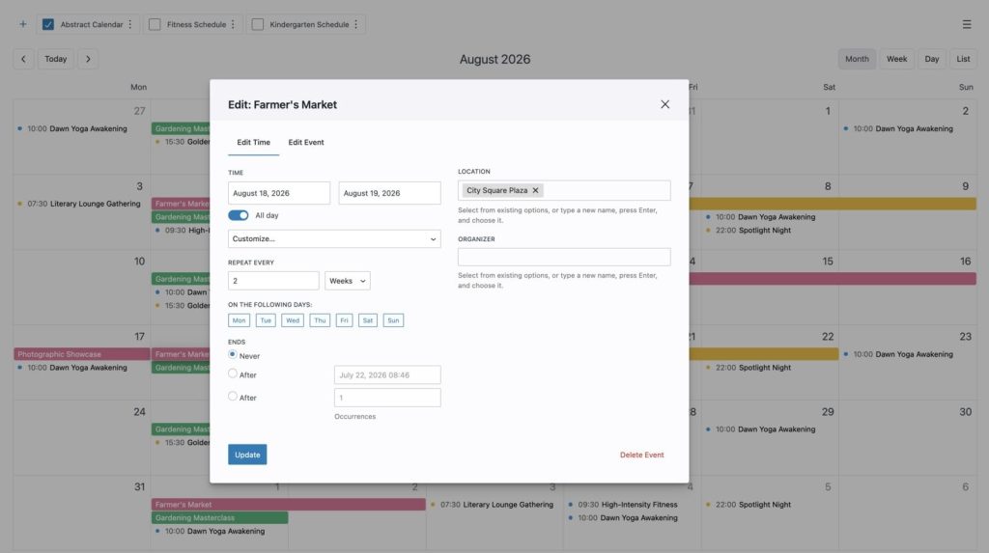The height and width of the screenshot is (553, 989).
Task: Switch to Edit Event tab
Action: 306,143
